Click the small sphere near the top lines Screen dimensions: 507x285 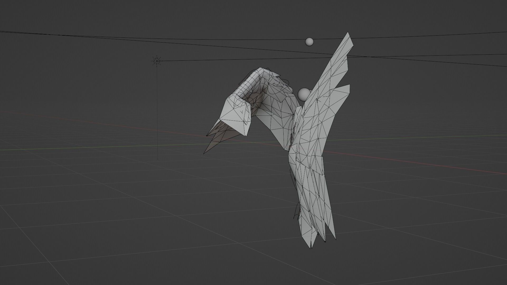coord(309,41)
